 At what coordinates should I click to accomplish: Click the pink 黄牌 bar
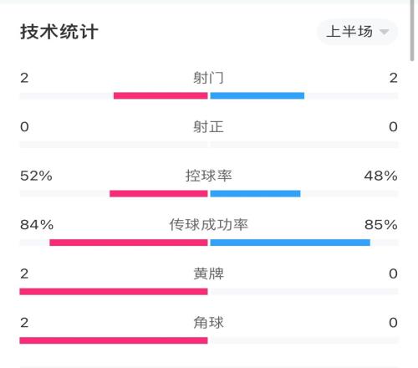click(x=114, y=292)
